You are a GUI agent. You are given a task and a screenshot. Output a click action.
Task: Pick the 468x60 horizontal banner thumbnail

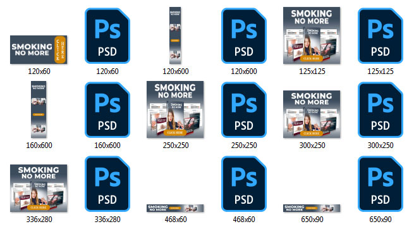pyautogui.click(x=175, y=208)
